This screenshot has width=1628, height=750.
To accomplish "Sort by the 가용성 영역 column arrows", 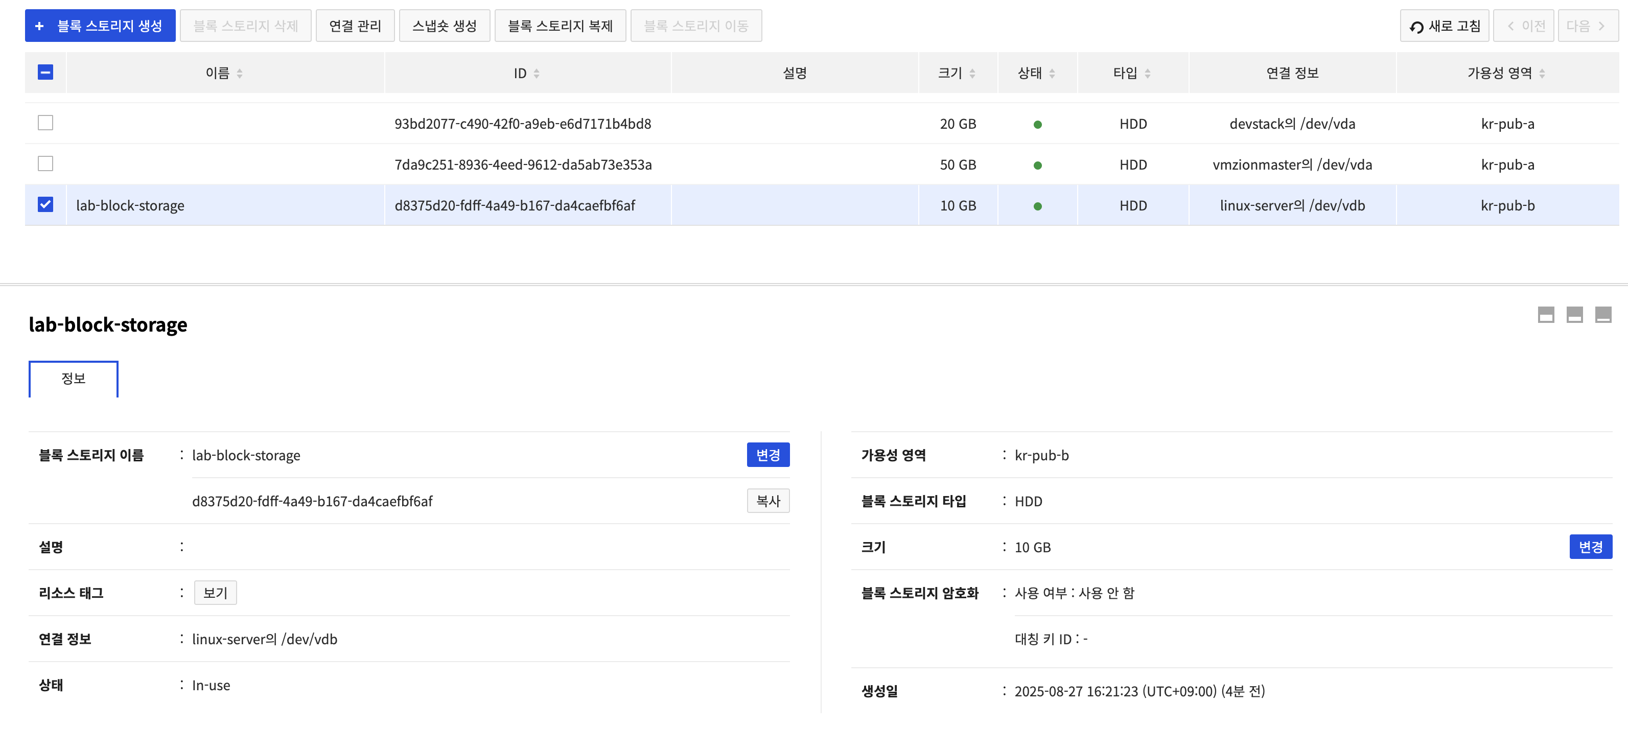I will [x=1542, y=73].
